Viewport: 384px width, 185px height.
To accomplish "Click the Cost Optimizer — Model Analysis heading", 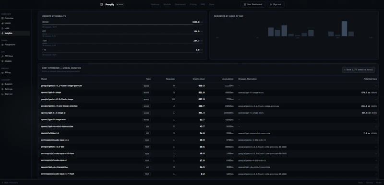I will 61,68.
